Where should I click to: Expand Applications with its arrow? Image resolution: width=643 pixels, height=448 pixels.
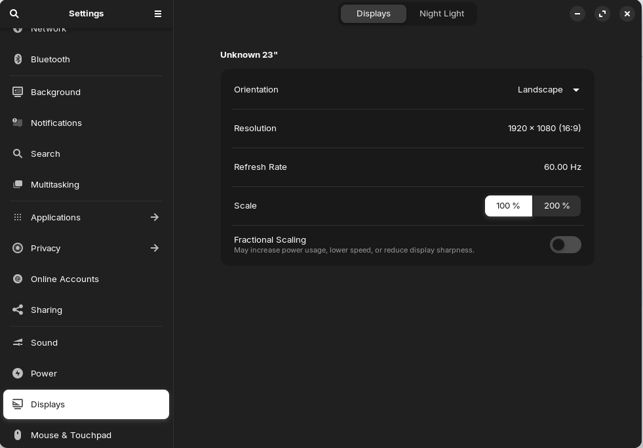(155, 217)
